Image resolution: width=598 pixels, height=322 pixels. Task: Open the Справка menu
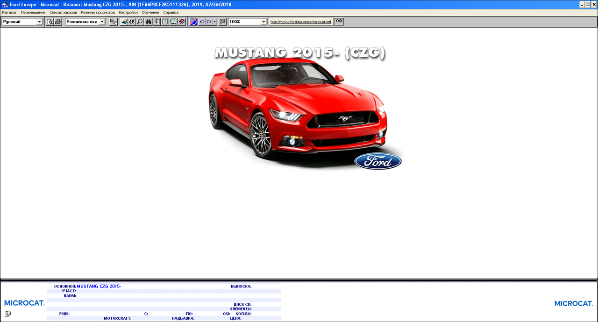tap(171, 13)
